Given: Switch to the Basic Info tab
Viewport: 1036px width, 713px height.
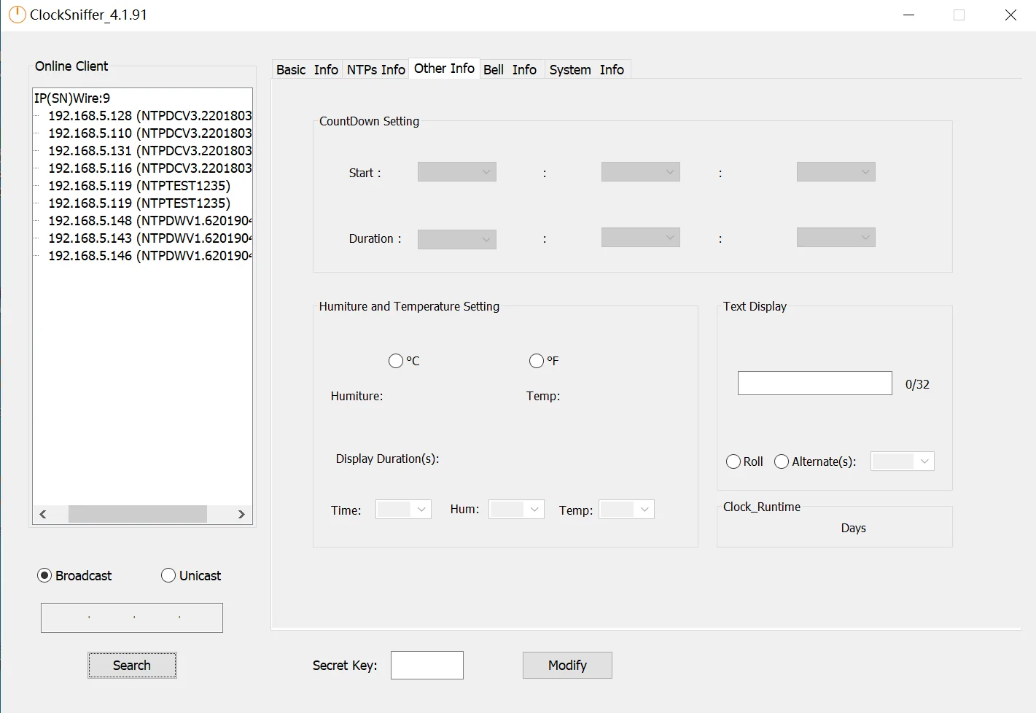Looking at the screenshot, I should (x=307, y=69).
